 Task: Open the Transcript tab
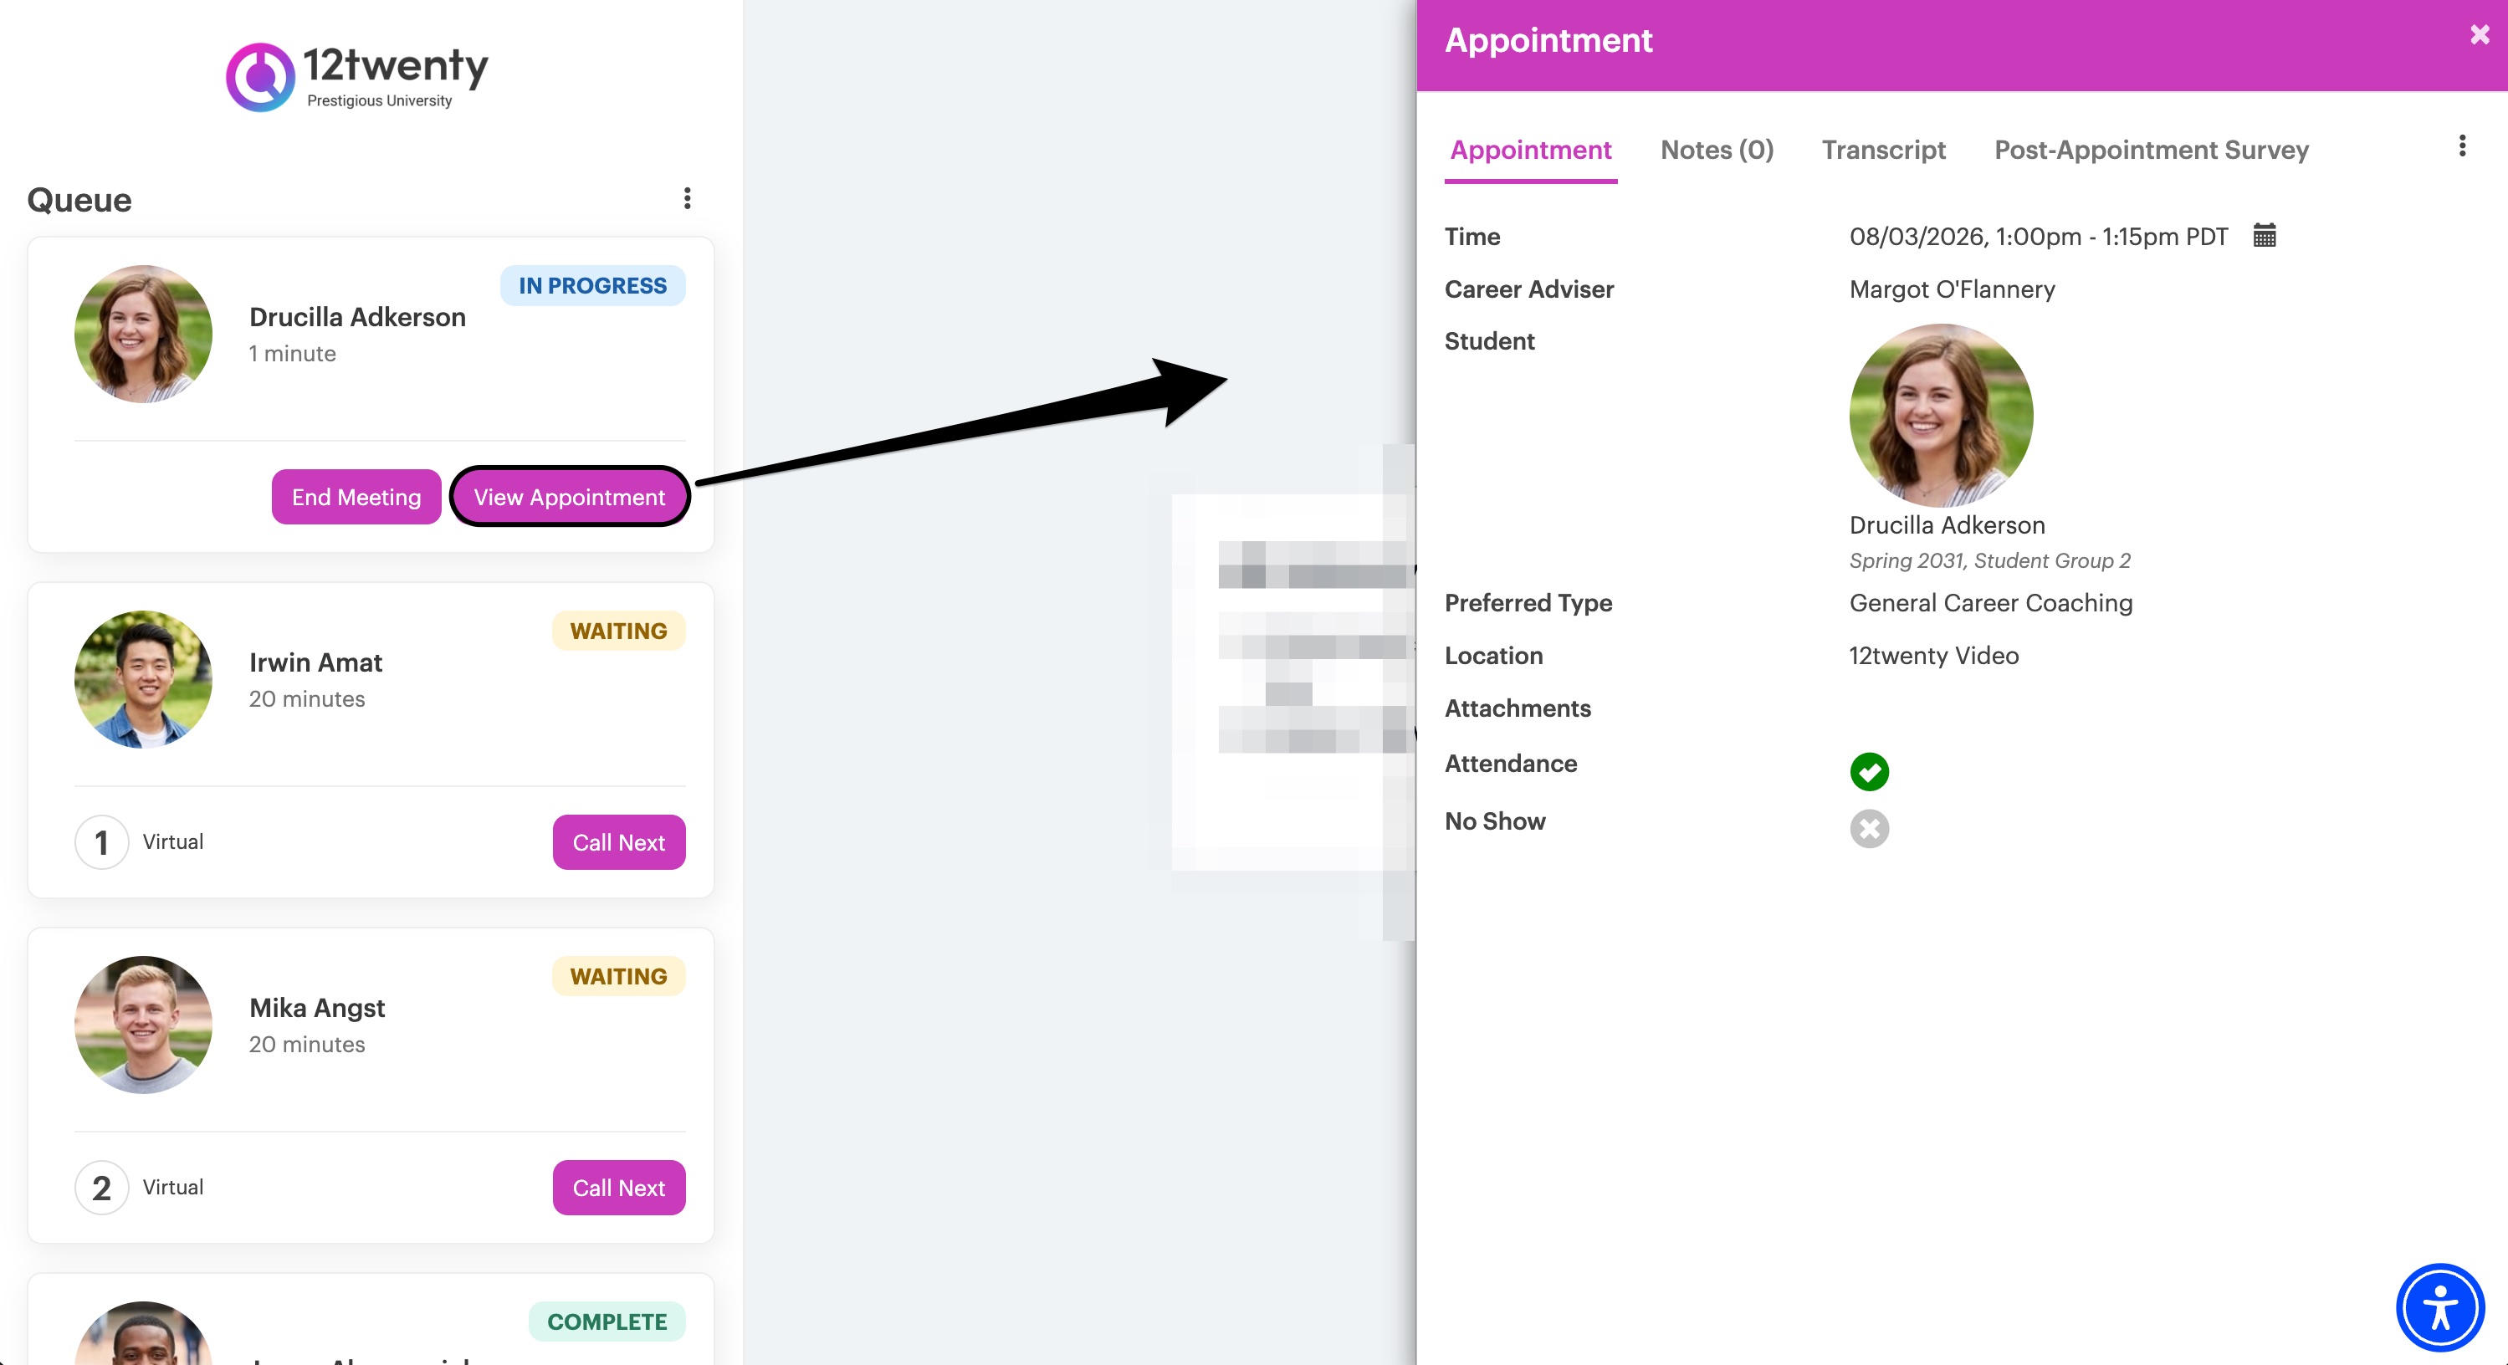[x=1883, y=150]
